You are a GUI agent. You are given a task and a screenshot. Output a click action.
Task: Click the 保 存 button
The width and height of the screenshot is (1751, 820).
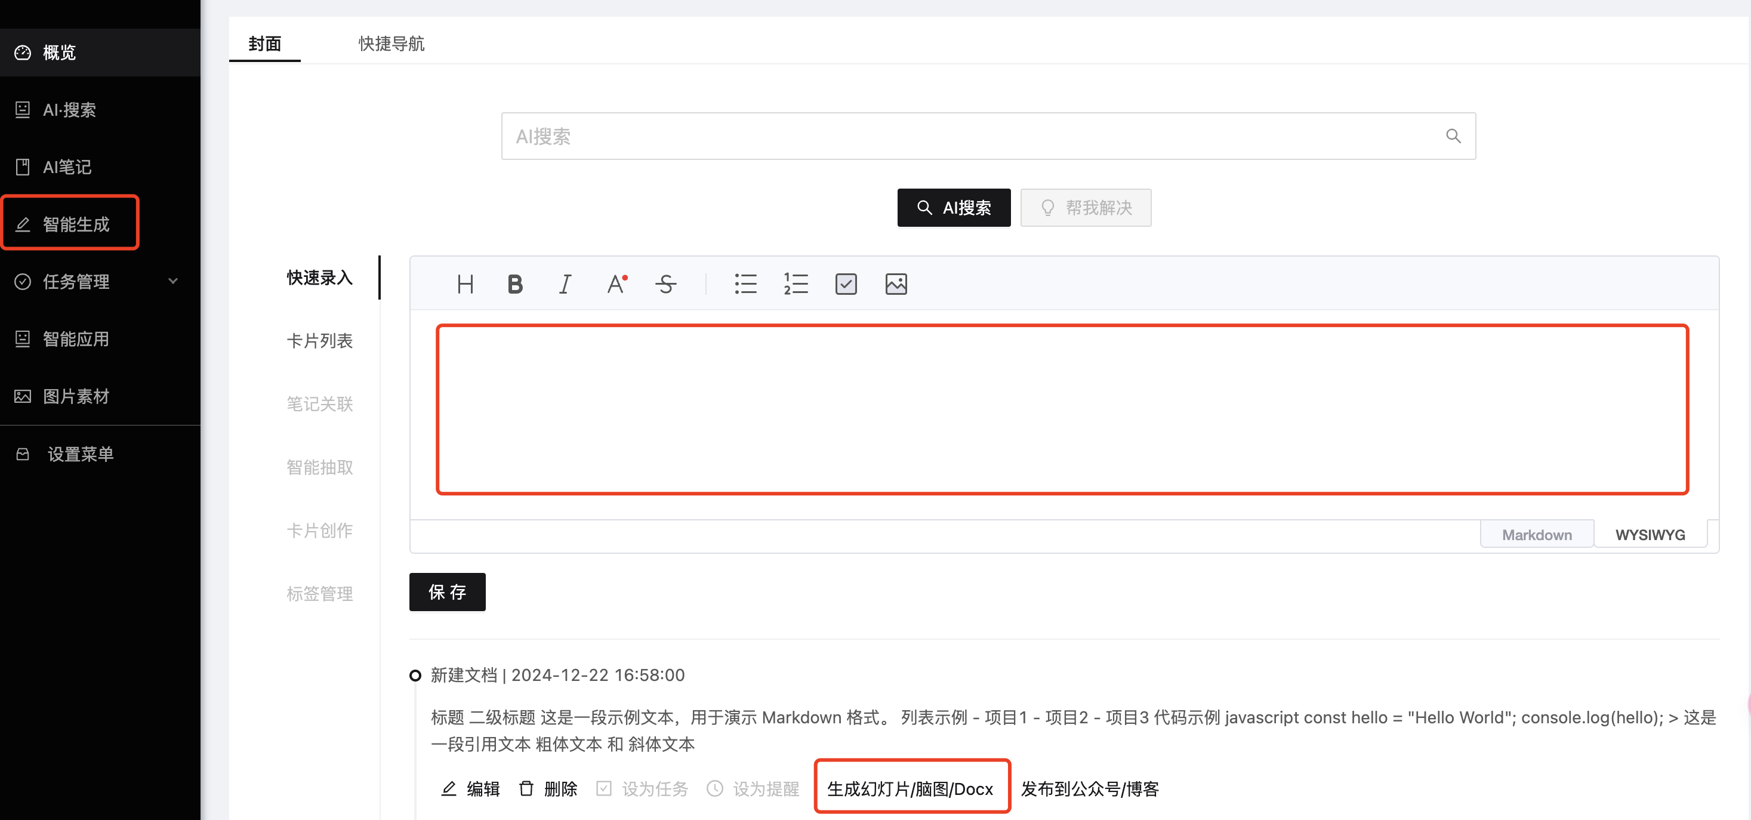(x=447, y=591)
